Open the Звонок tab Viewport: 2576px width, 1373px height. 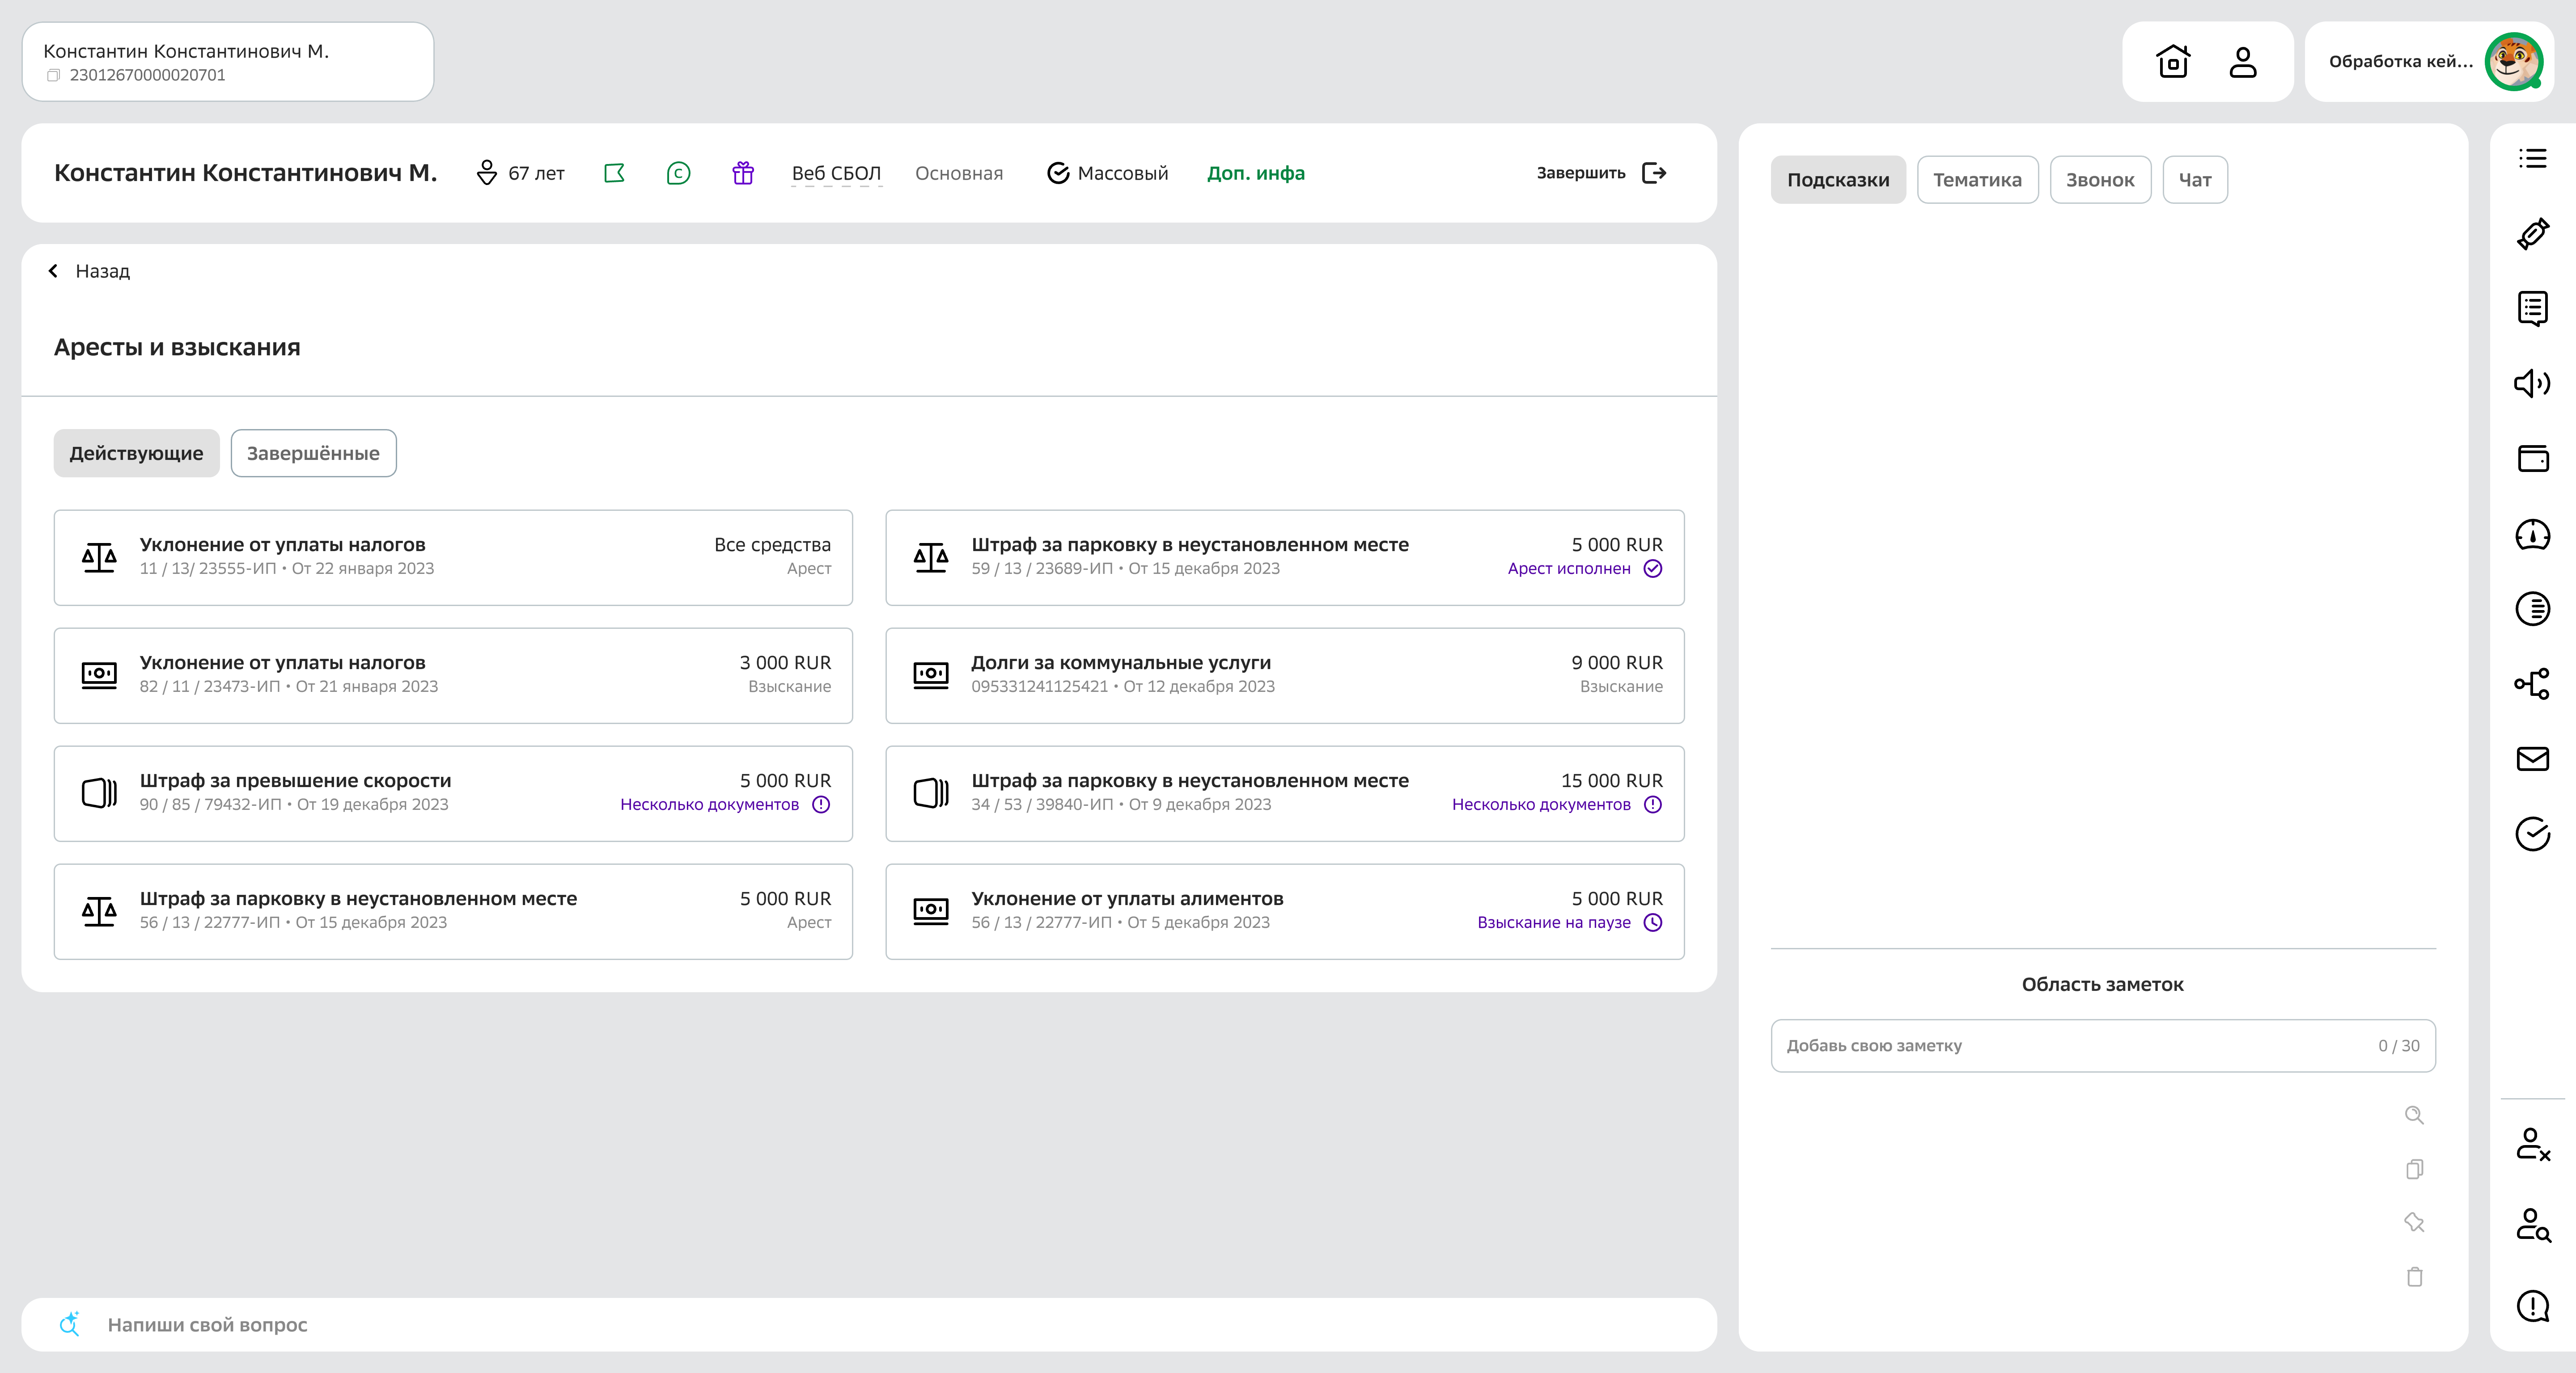click(x=2100, y=180)
